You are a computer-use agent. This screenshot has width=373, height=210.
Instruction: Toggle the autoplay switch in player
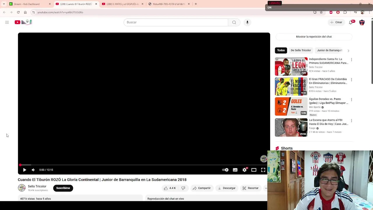tap(225, 170)
